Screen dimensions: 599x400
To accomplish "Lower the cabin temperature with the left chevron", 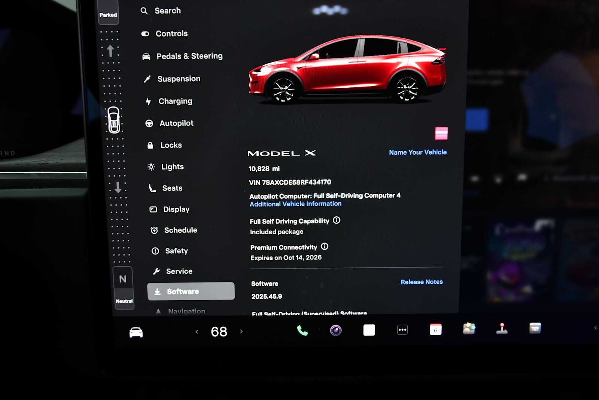I will coord(197,332).
